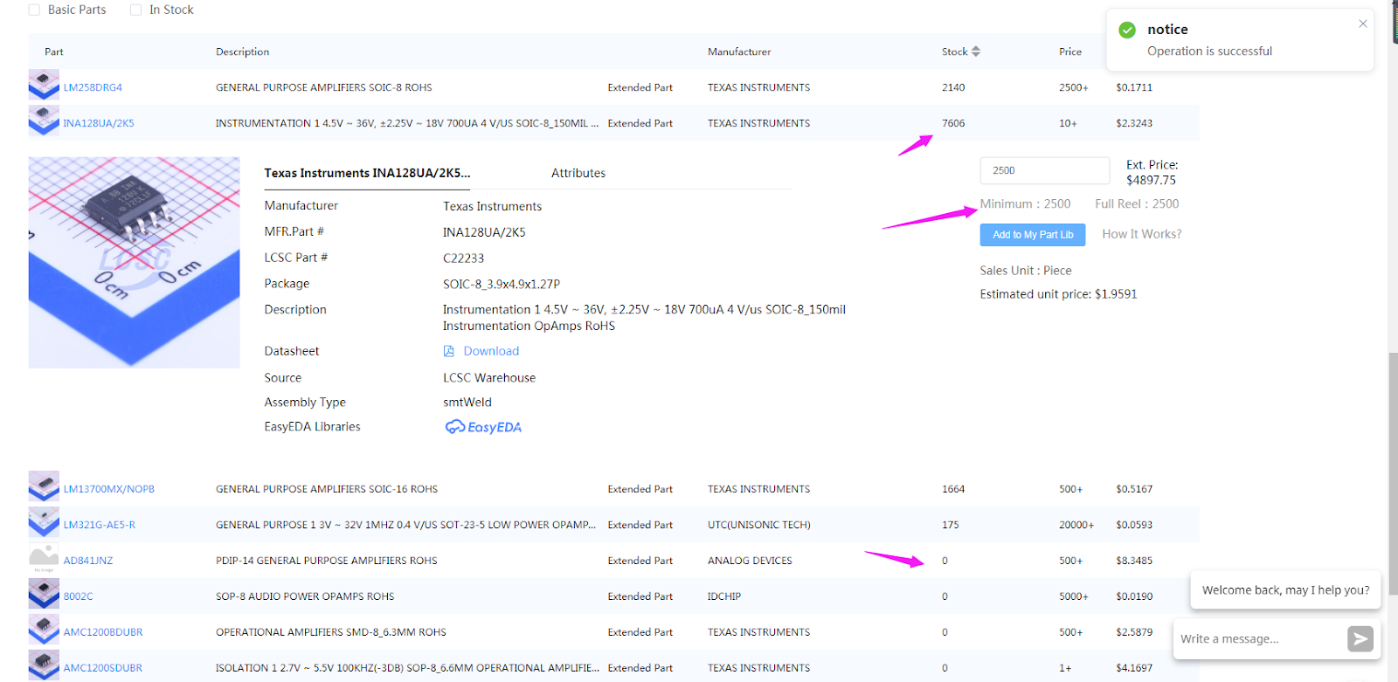Screen dimensions: 1398x682
Task: Click the price $8.3485 cell
Action: (x=1134, y=561)
